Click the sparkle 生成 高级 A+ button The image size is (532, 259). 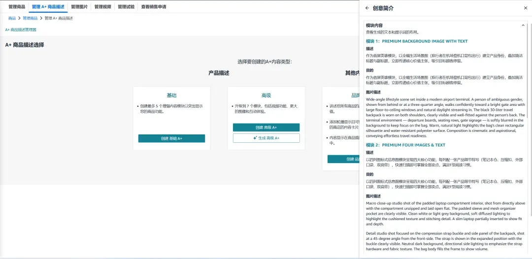tap(266, 138)
